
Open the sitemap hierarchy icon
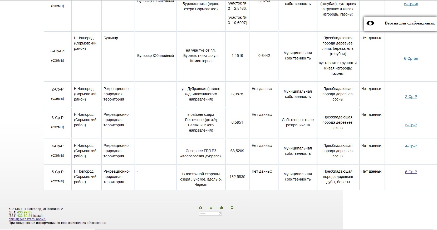pos(222,208)
